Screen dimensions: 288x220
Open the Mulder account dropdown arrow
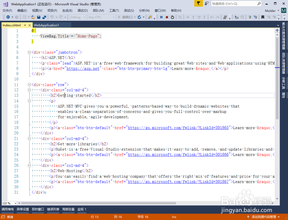(x=278, y=11)
